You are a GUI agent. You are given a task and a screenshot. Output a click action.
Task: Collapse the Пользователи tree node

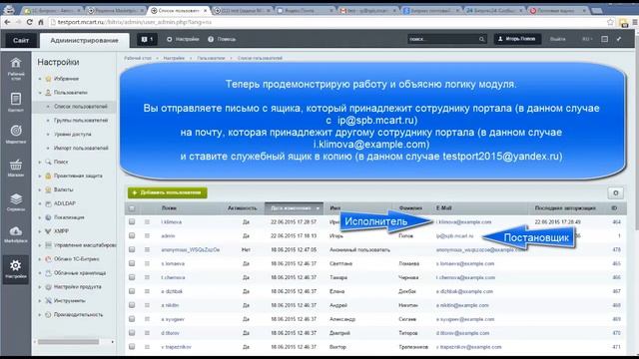coord(40,93)
